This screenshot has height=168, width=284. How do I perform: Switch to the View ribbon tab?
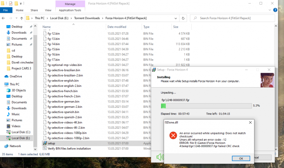point(48,10)
